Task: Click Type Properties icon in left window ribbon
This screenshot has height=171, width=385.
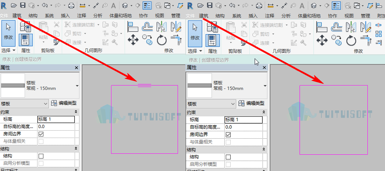Action: pyautogui.click(x=25, y=26)
